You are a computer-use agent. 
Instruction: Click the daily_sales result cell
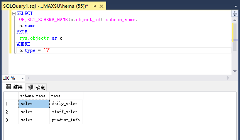tap(66, 104)
